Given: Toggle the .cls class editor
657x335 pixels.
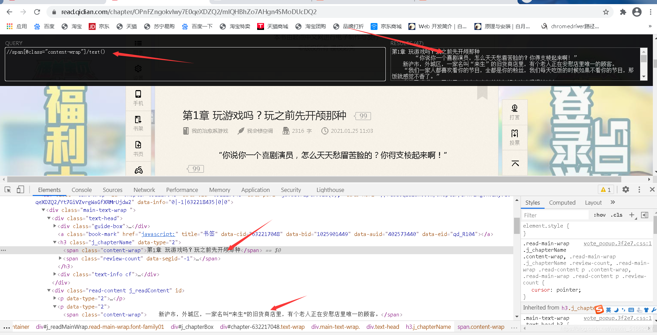Looking at the screenshot, I should coord(616,215).
